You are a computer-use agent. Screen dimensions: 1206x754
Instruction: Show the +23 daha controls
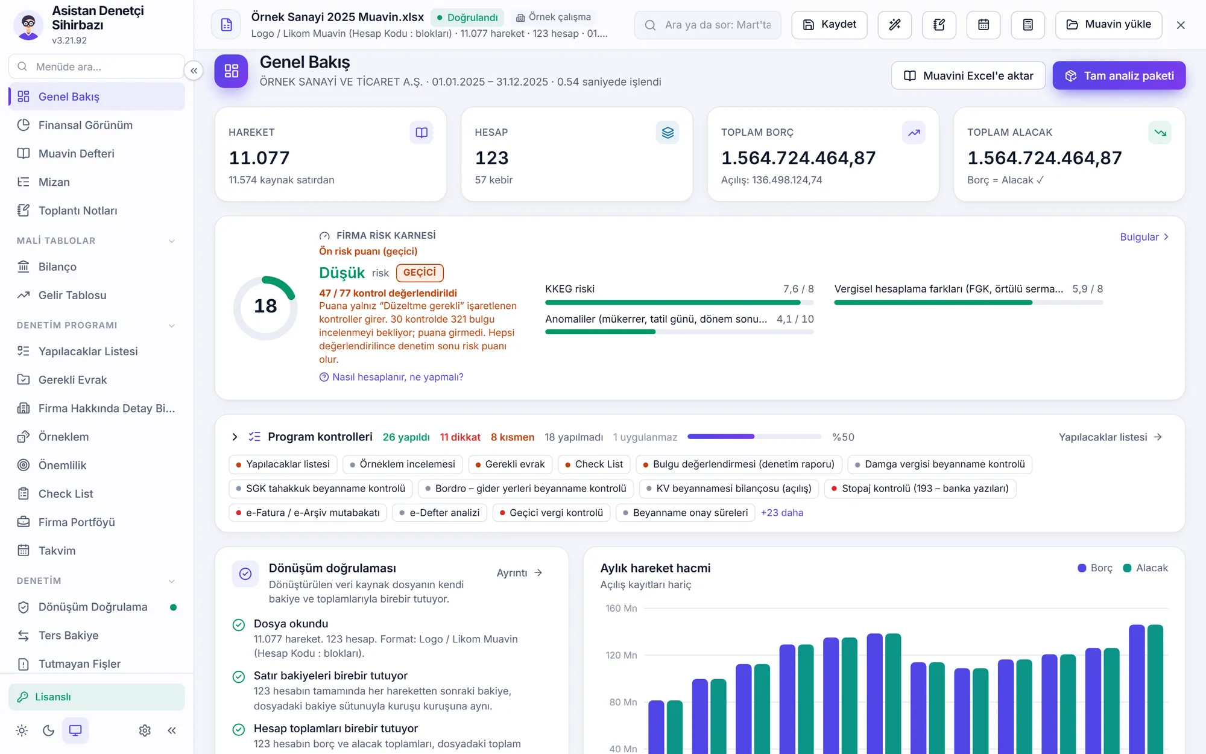pos(782,513)
